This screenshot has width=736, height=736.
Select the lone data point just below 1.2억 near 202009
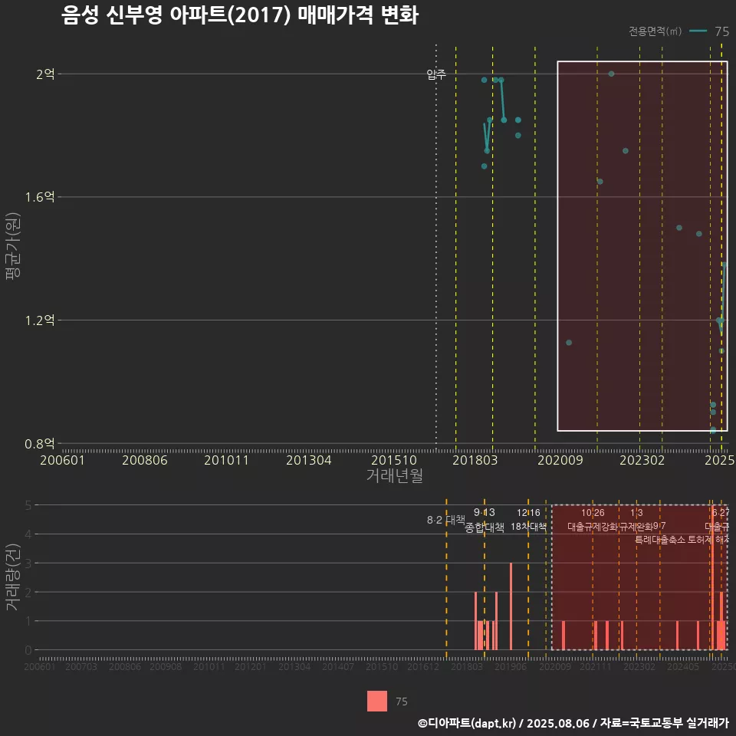coord(569,343)
